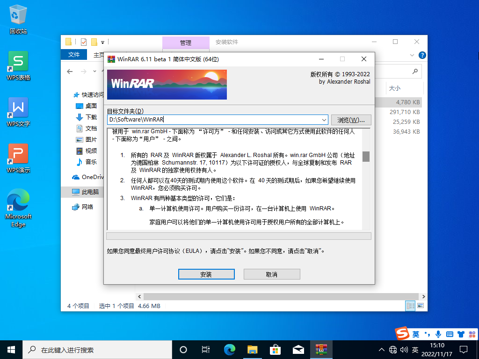
Task: Click Explorer search magnifier icon
Action: [414, 72]
